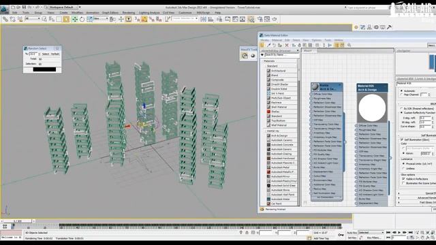This screenshot has height=245, width=436.
Task: Select the Move tool in main toolbar
Action: tap(74, 19)
